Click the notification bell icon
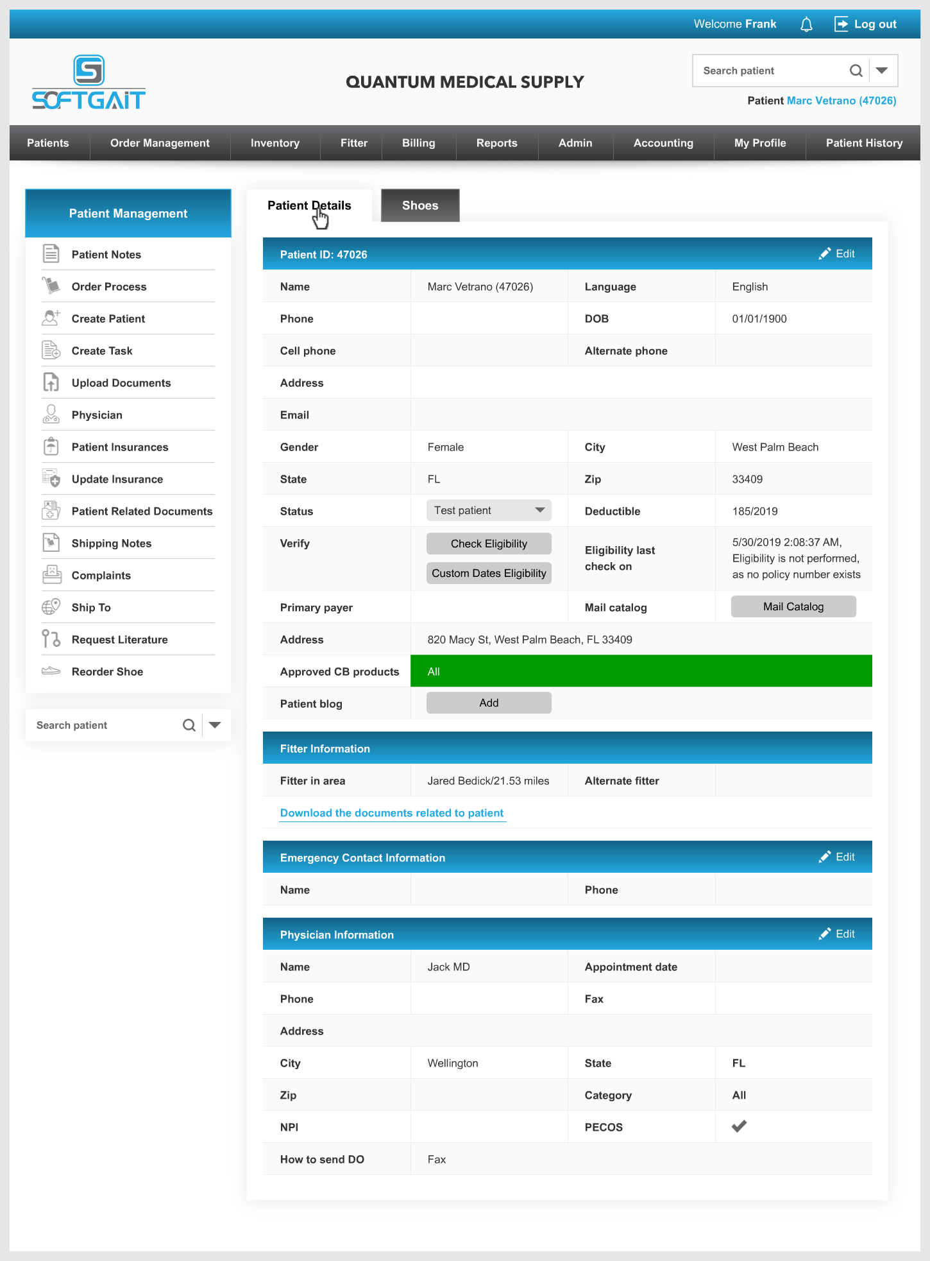The height and width of the screenshot is (1261, 930). click(x=806, y=24)
